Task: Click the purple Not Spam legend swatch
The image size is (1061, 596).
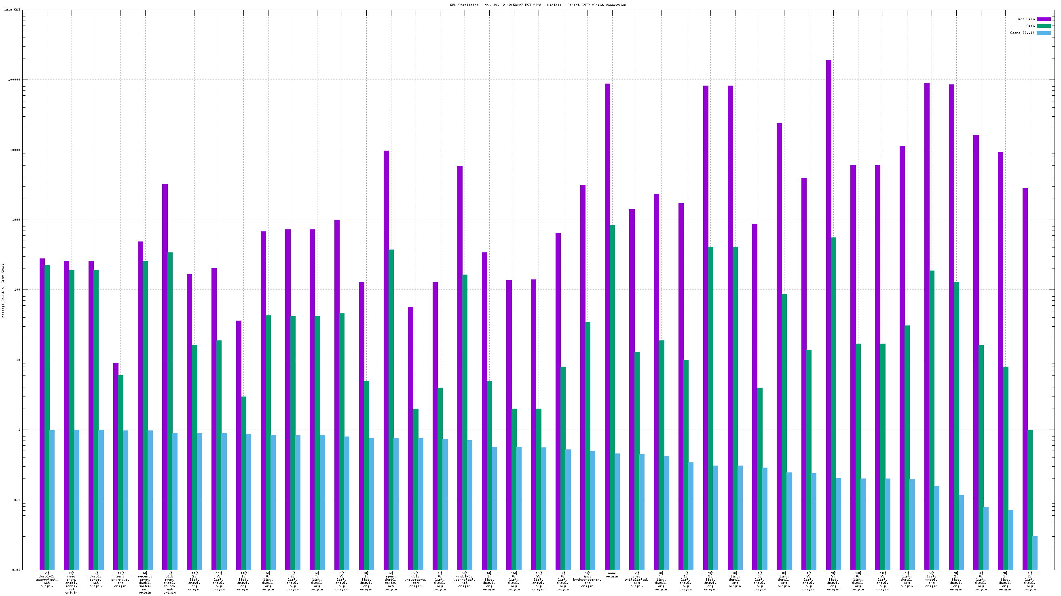Action: pos(1043,19)
